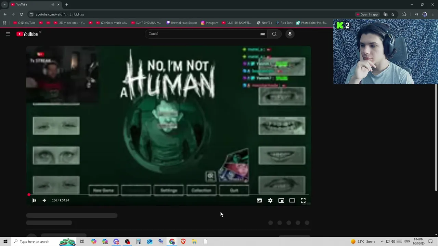438x246 pixels.
Task: Show hidden system tray icons
Action: click(382, 242)
